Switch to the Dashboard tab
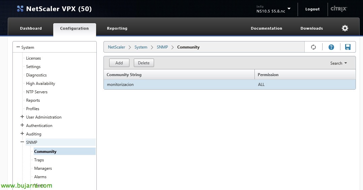 [x=31, y=28]
